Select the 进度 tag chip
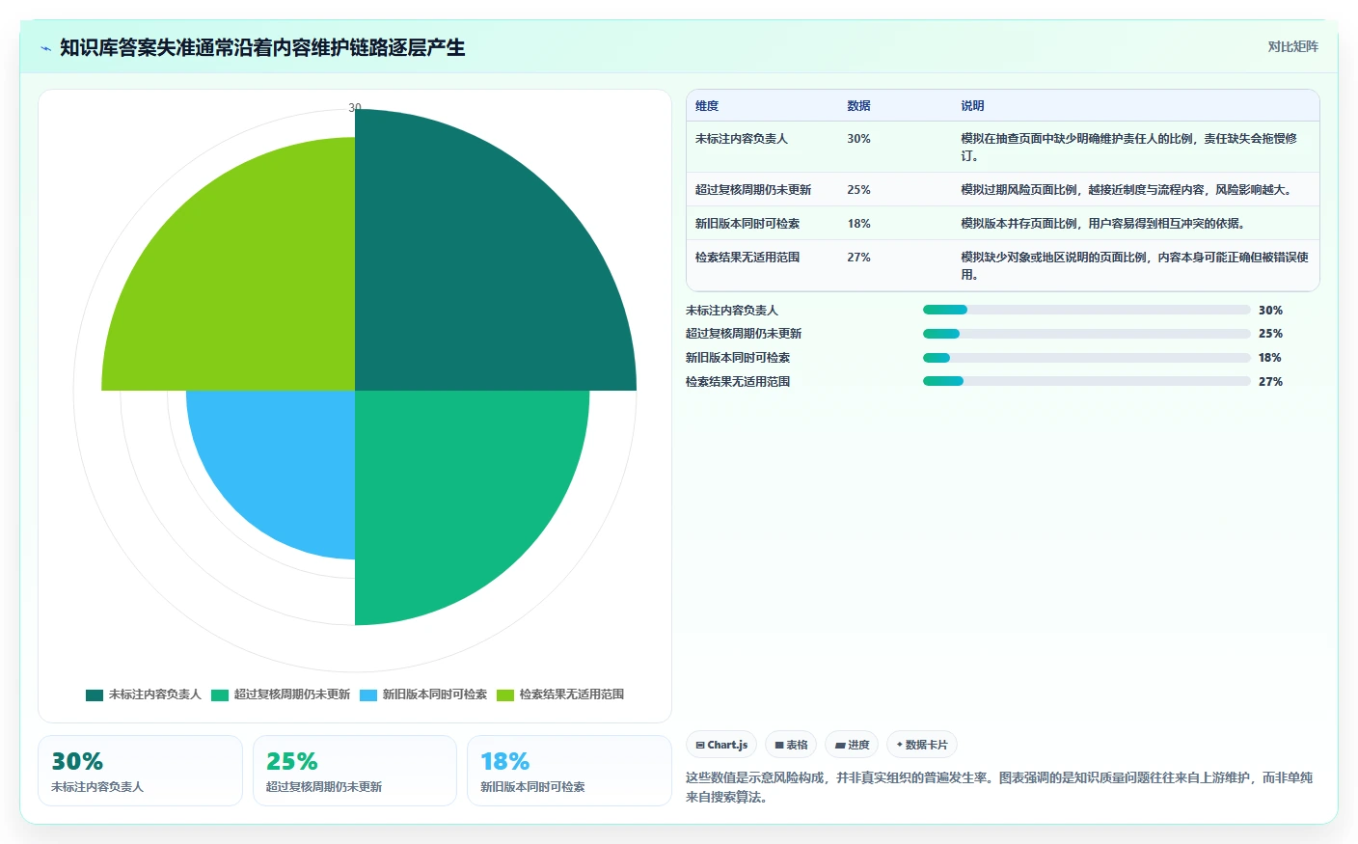 pyautogui.click(x=852, y=745)
